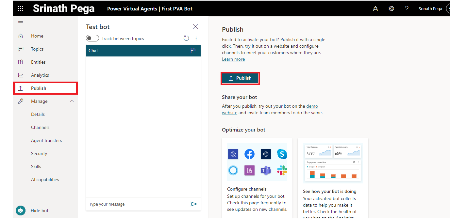Open the demo website link
Viewport: 450px width, 219px height.
(312, 106)
